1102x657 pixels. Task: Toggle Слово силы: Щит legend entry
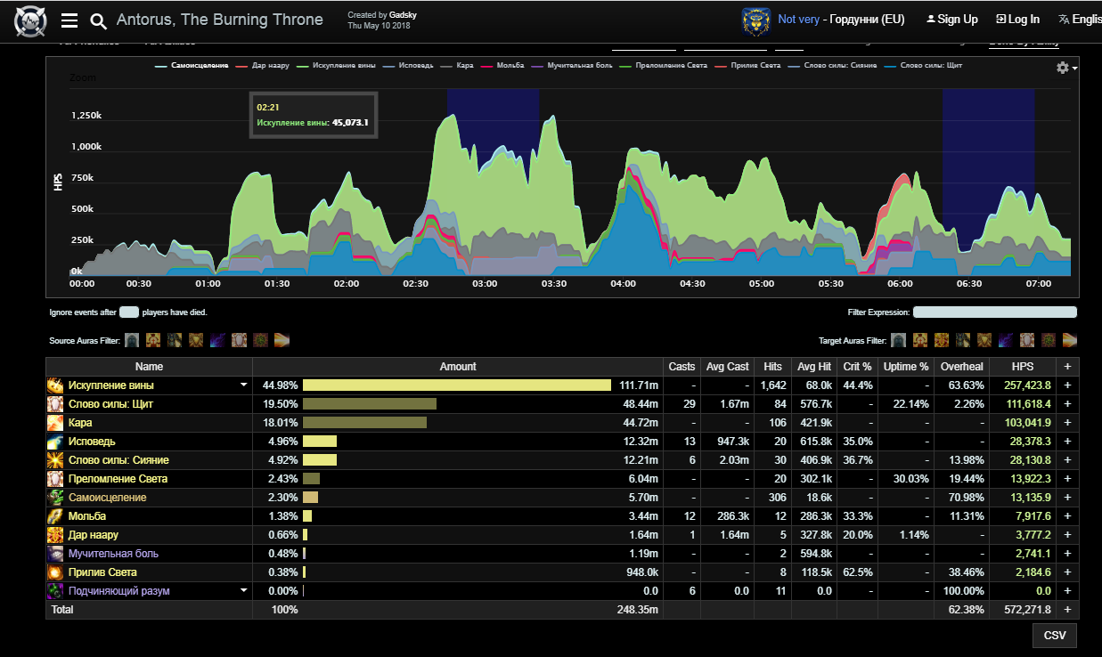[931, 66]
